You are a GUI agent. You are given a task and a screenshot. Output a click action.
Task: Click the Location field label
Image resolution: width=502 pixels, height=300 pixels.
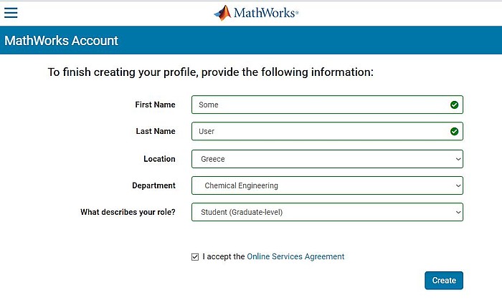(x=159, y=159)
